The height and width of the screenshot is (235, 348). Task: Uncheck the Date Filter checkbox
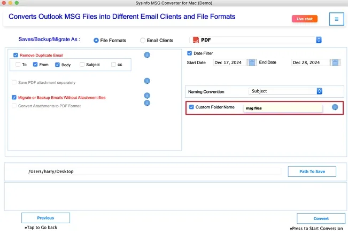pos(190,53)
